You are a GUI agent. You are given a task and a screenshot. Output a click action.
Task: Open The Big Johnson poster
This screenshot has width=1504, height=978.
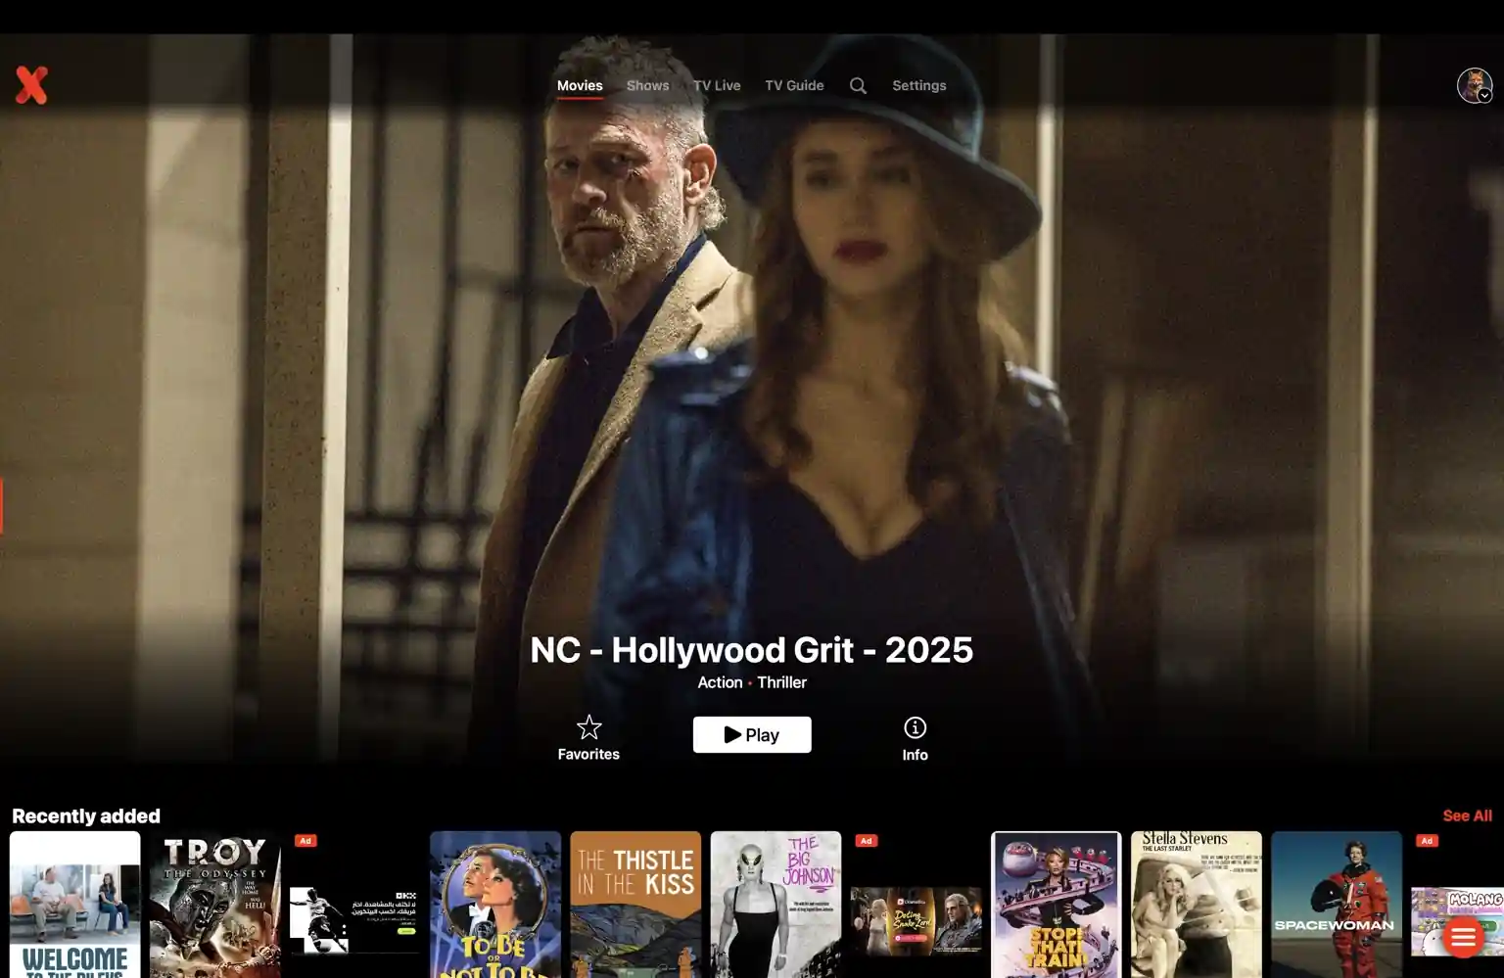[x=775, y=905]
